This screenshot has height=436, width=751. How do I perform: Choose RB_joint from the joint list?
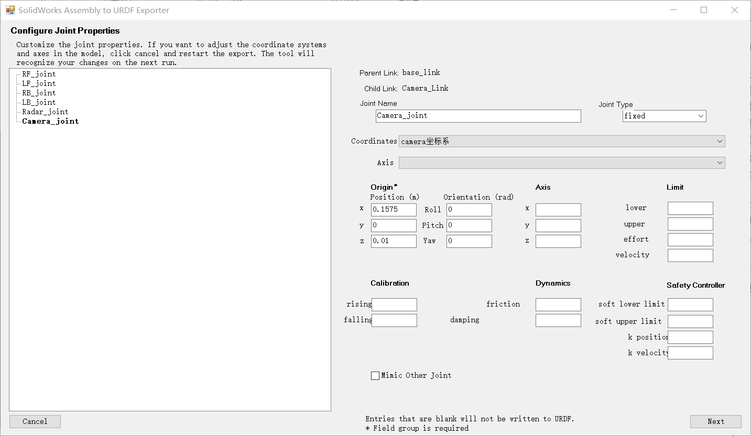point(39,93)
